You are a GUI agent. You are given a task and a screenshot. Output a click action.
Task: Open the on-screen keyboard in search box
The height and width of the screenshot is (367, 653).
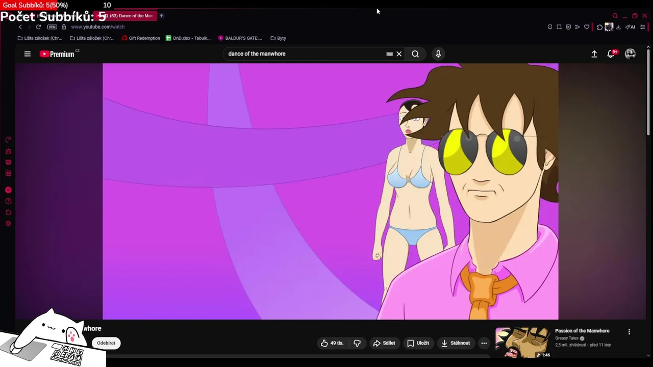390,54
